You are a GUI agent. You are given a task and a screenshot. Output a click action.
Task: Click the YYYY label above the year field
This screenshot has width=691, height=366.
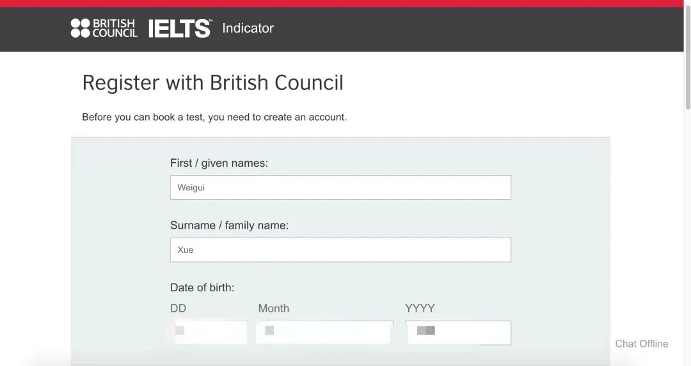[x=420, y=309]
